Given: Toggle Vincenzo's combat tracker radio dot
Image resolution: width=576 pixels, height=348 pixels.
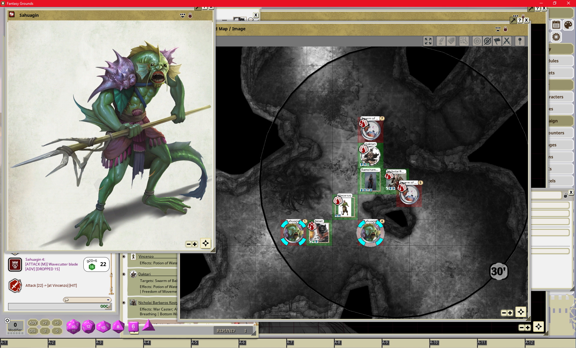Looking at the screenshot, I should point(124,256).
